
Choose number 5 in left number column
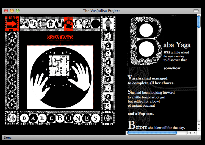12,71
